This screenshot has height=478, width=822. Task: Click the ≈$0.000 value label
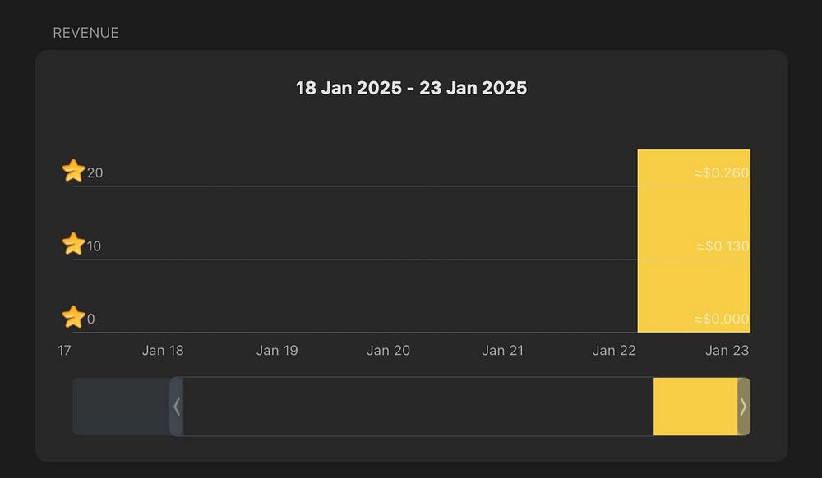click(722, 319)
